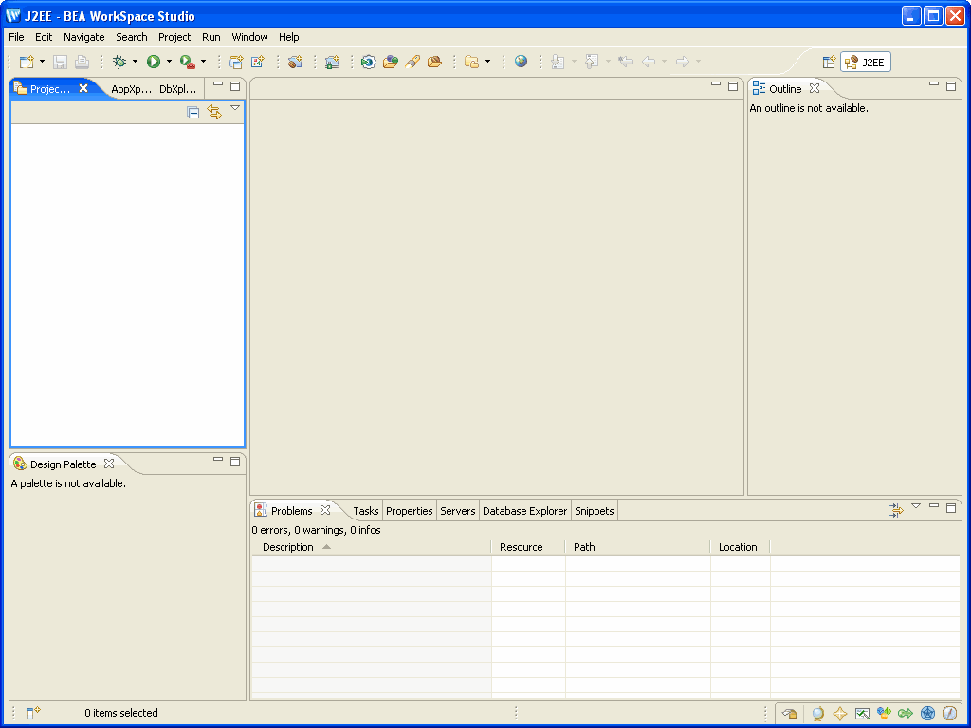Switch to the Tasks tab
The height and width of the screenshot is (728, 971).
pos(365,511)
